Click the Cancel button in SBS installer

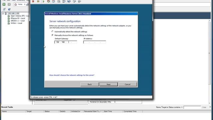[127, 84]
